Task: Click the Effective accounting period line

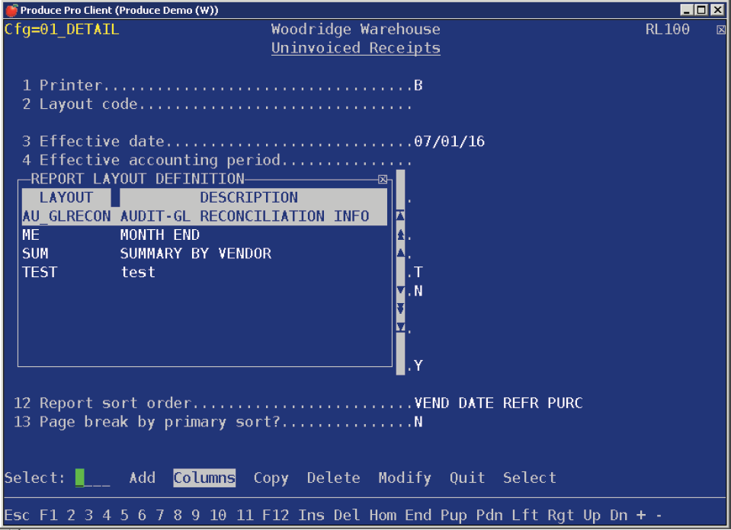Action: pyautogui.click(x=217, y=160)
